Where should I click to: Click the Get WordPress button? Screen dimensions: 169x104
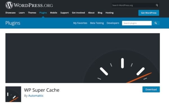coord(149,13)
